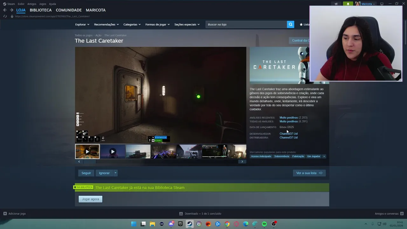Open the Ação breadcrumb link
407x229 pixels.
click(x=98, y=35)
